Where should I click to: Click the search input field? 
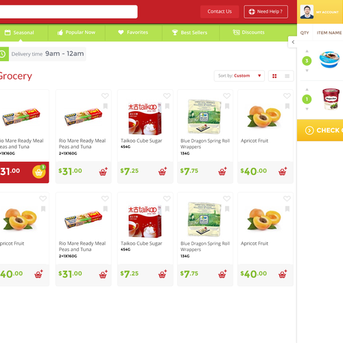[68, 12]
